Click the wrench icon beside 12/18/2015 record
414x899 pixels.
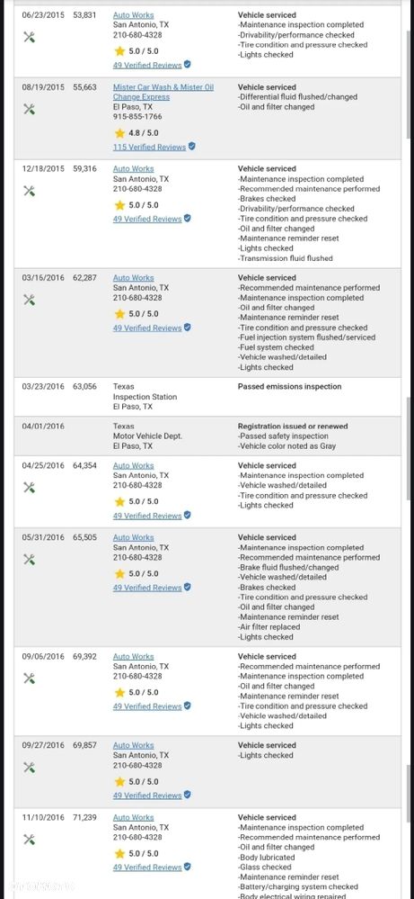(x=29, y=191)
